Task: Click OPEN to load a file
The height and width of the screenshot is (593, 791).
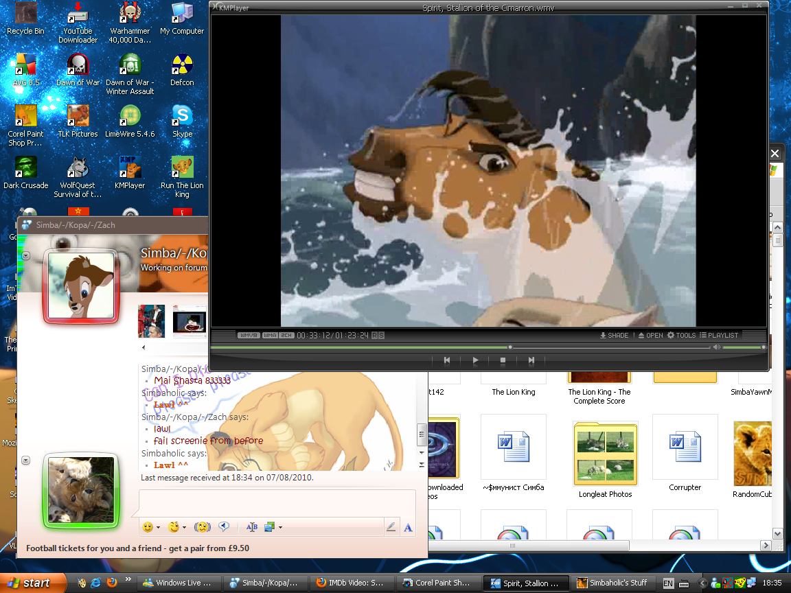Action: [x=650, y=336]
